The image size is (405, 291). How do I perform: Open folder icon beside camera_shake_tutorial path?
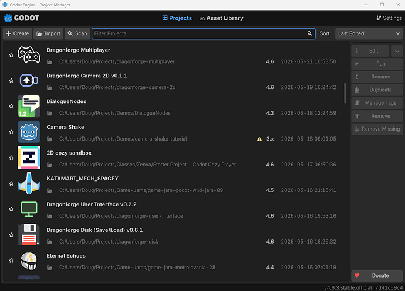coord(49,139)
